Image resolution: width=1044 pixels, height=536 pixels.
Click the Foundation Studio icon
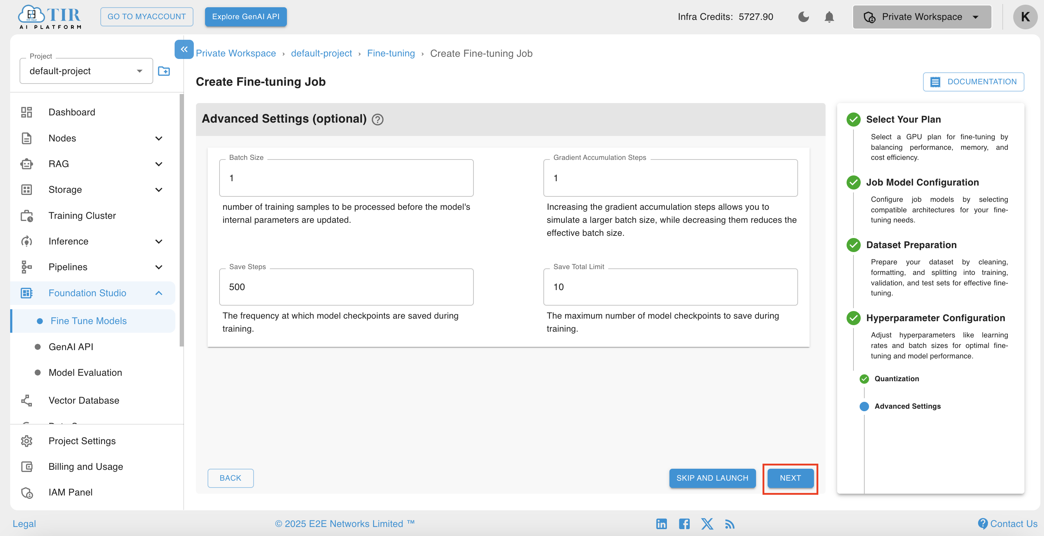27,293
